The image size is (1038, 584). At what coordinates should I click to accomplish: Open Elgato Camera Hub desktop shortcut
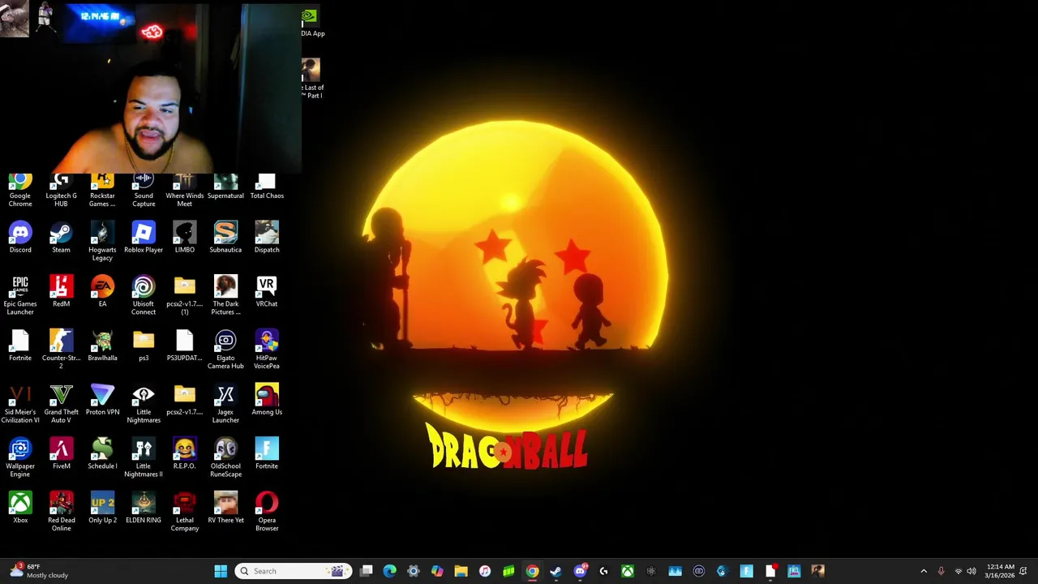tap(225, 350)
